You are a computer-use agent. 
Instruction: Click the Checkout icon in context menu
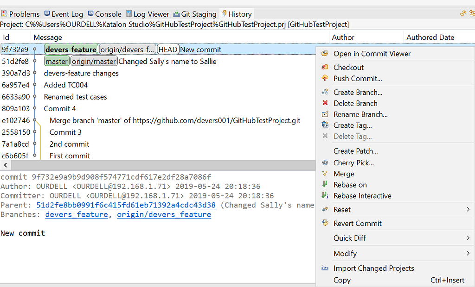click(325, 68)
